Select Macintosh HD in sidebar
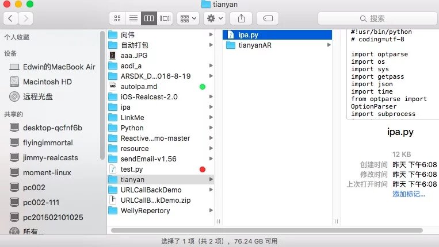The height and width of the screenshot is (247, 439). click(41, 82)
